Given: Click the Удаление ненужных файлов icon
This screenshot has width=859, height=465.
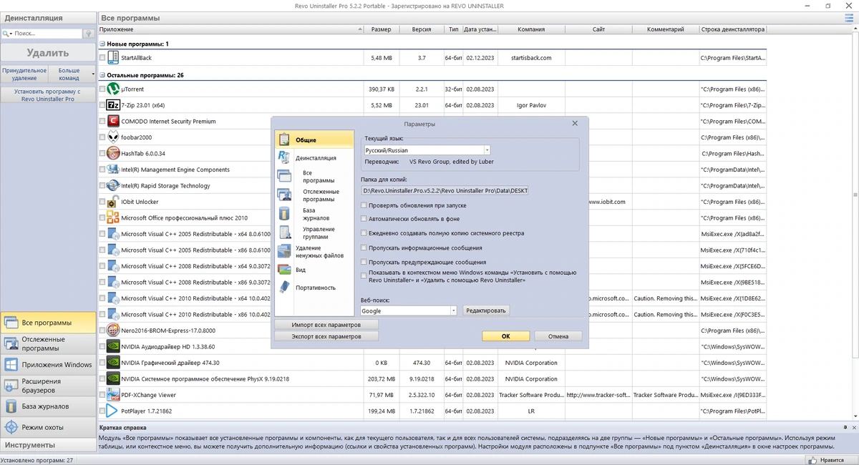Looking at the screenshot, I should (284, 251).
